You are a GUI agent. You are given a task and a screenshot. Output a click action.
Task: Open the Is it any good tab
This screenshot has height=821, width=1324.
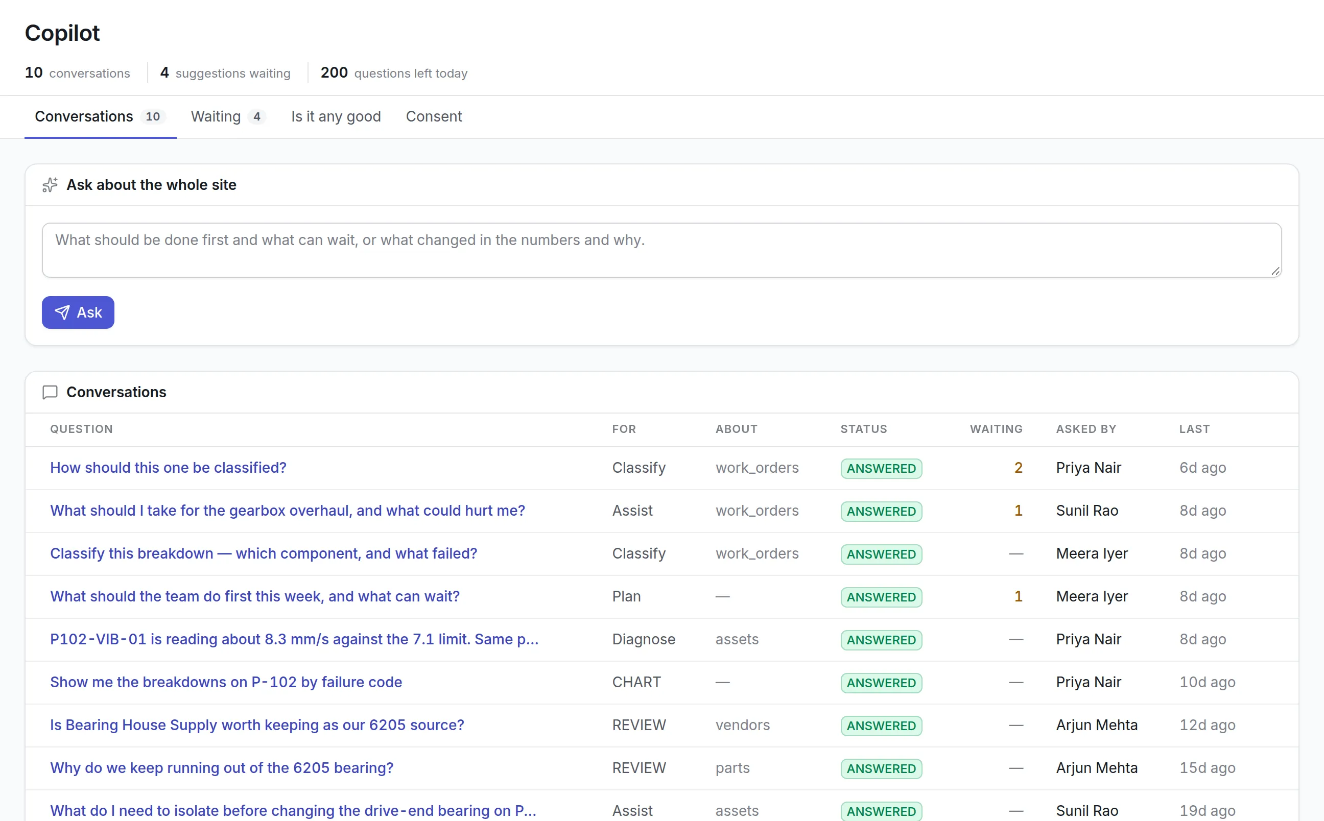click(336, 117)
